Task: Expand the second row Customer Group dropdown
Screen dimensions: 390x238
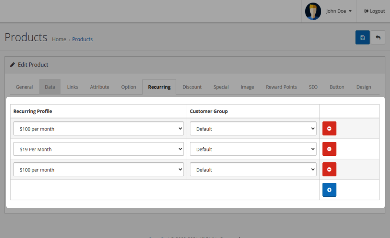Action: coord(253,149)
